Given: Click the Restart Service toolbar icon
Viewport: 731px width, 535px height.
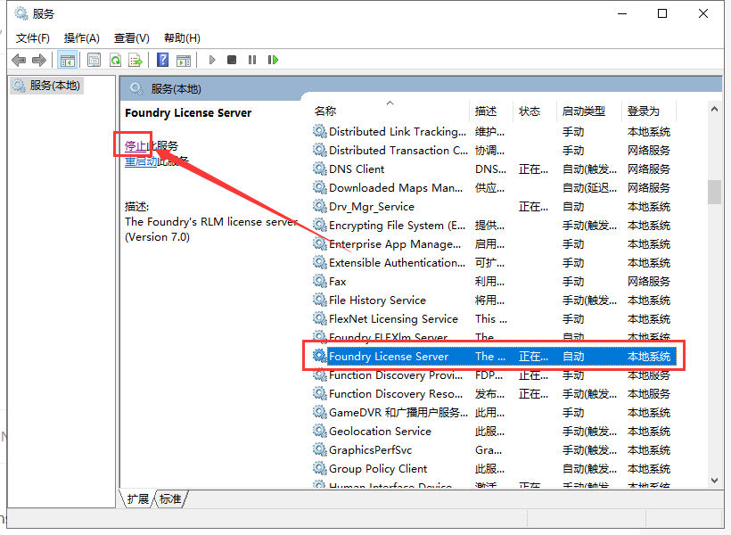Looking at the screenshot, I should click(273, 60).
